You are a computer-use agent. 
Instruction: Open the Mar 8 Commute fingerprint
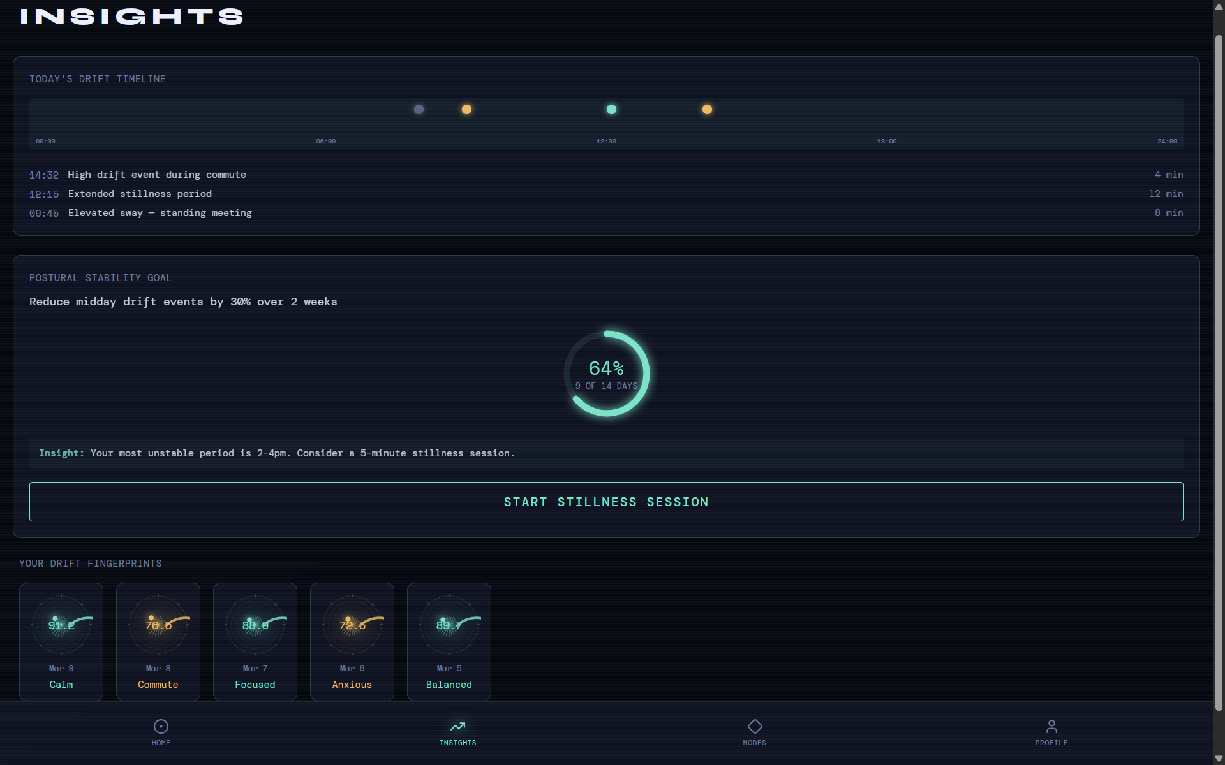click(x=158, y=641)
